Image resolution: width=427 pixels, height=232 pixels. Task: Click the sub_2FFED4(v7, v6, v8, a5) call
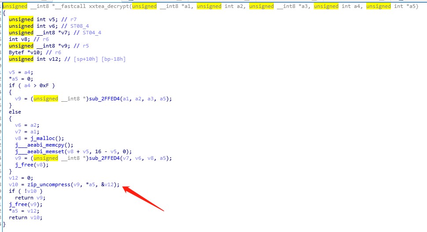coord(130,158)
